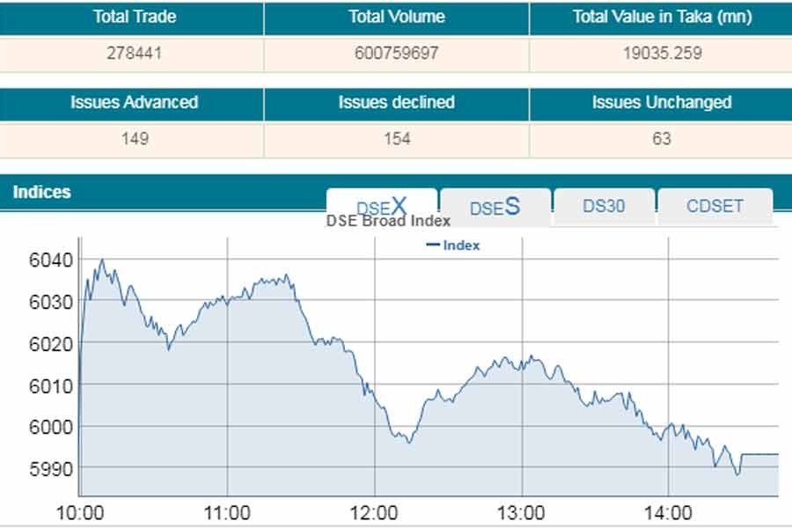Click the Indices section heading

(42, 191)
